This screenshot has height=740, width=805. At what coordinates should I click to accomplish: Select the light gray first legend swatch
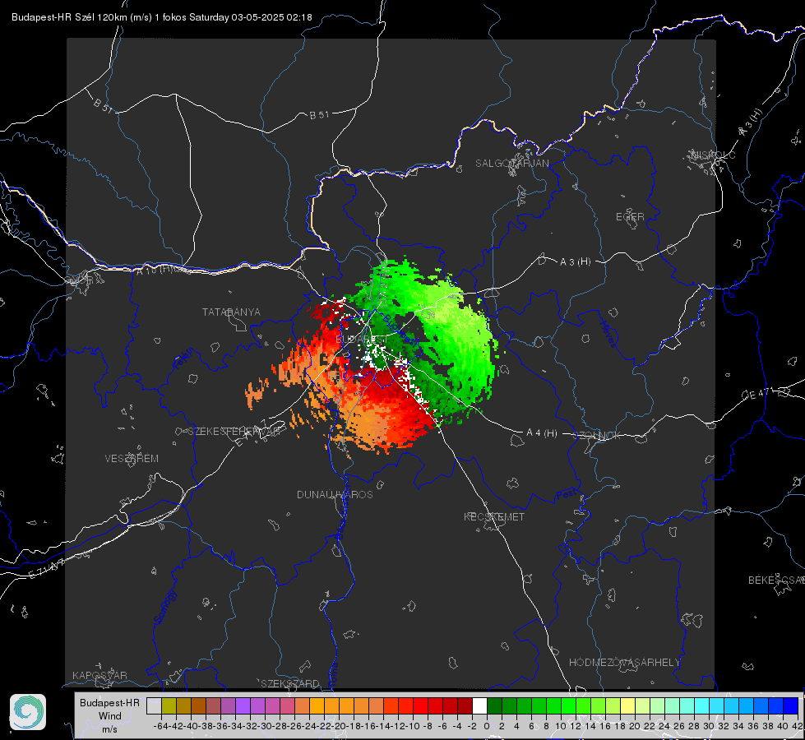tap(154, 705)
